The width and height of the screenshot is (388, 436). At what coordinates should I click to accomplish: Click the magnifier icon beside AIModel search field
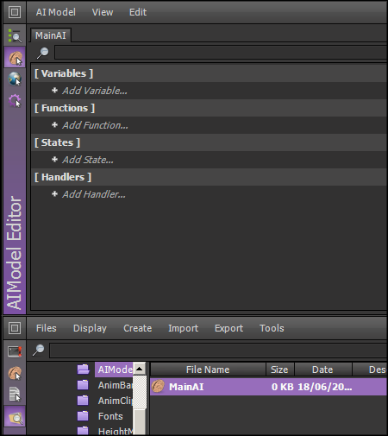(43, 53)
